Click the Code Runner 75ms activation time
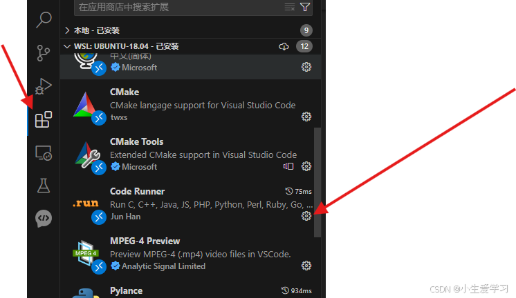Screen dimensions: 516x298 tap(299, 191)
